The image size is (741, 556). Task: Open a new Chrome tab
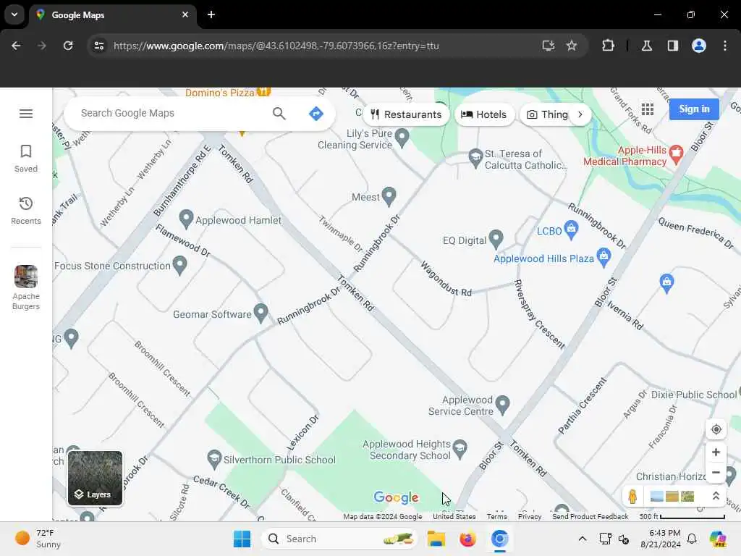(211, 14)
